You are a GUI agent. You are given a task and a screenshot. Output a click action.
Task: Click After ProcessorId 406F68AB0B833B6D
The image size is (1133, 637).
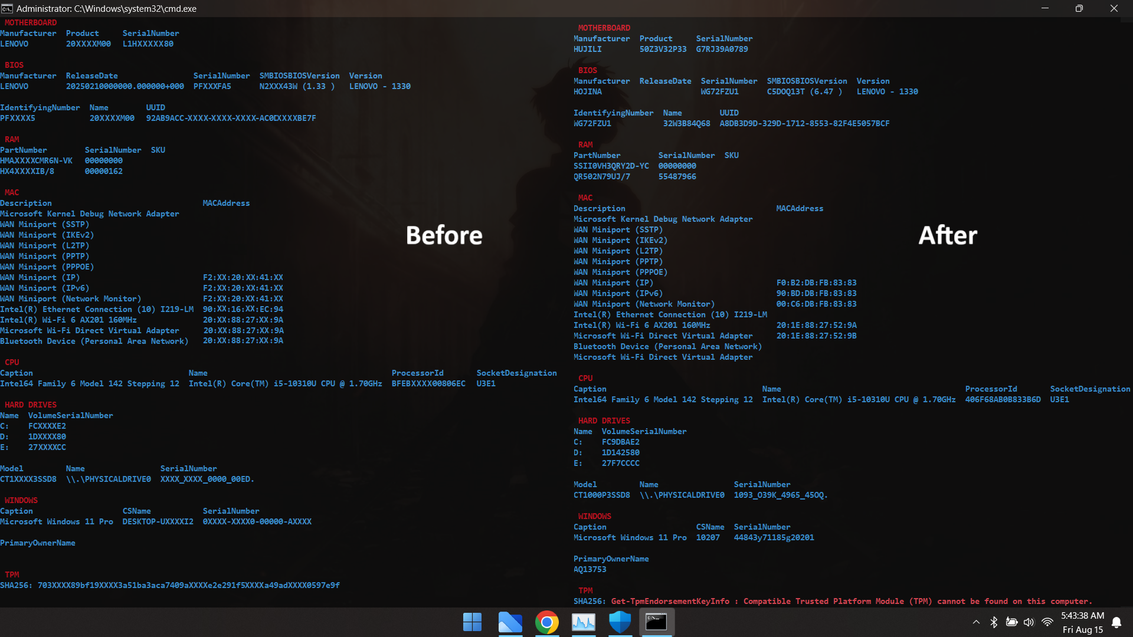(x=1003, y=399)
